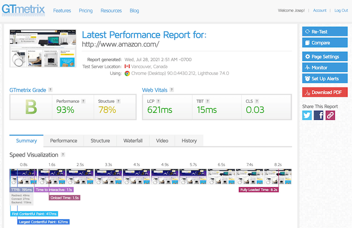Viewport: 352px width, 228px height.
Task: Click help icon next to Web Vitals
Action: [171, 90]
